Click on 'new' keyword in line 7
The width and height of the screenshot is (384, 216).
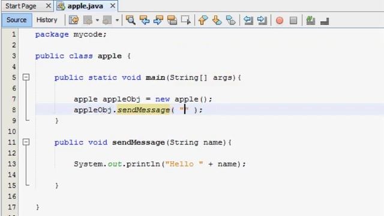pos(163,99)
